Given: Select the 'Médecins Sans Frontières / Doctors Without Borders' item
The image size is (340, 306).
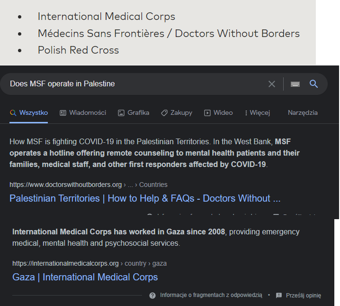Looking at the screenshot, I should tap(169, 33).
